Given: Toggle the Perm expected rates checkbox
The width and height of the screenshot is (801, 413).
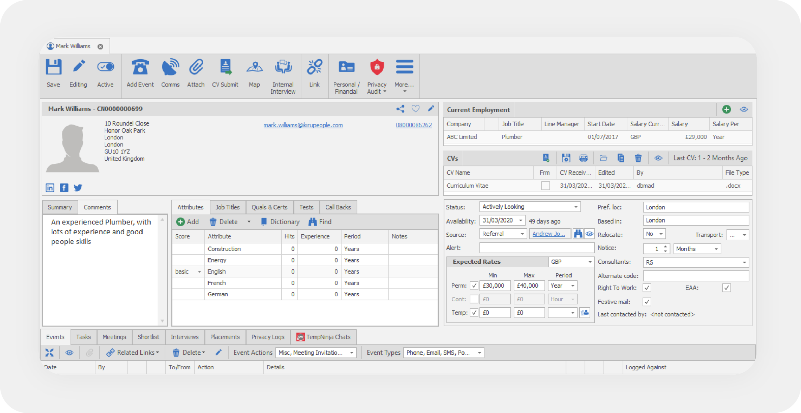Looking at the screenshot, I should (474, 286).
